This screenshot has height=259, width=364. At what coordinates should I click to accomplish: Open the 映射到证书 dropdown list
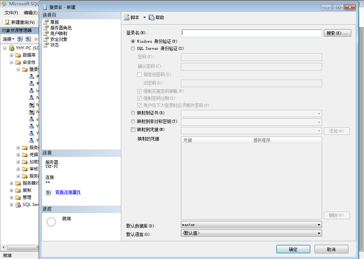[x=251, y=113]
